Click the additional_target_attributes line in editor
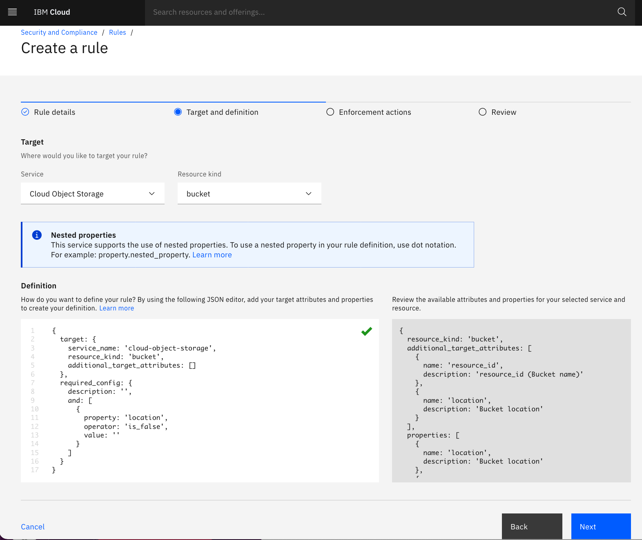The image size is (642, 540). (132, 366)
